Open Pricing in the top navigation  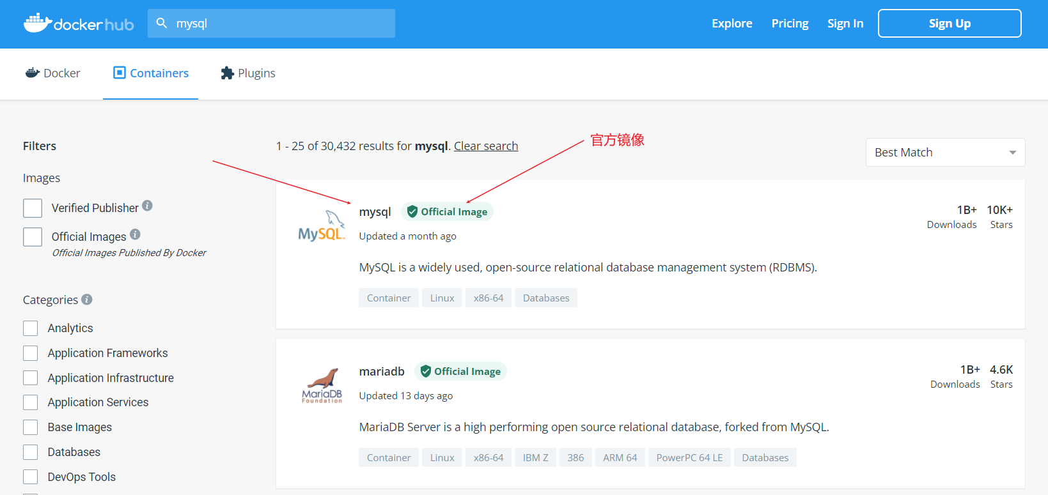click(790, 24)
